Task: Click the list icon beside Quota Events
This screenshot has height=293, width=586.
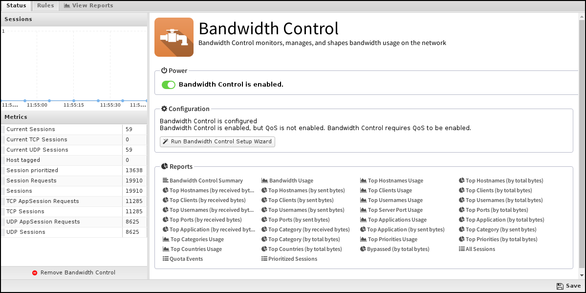Action: 165,258
